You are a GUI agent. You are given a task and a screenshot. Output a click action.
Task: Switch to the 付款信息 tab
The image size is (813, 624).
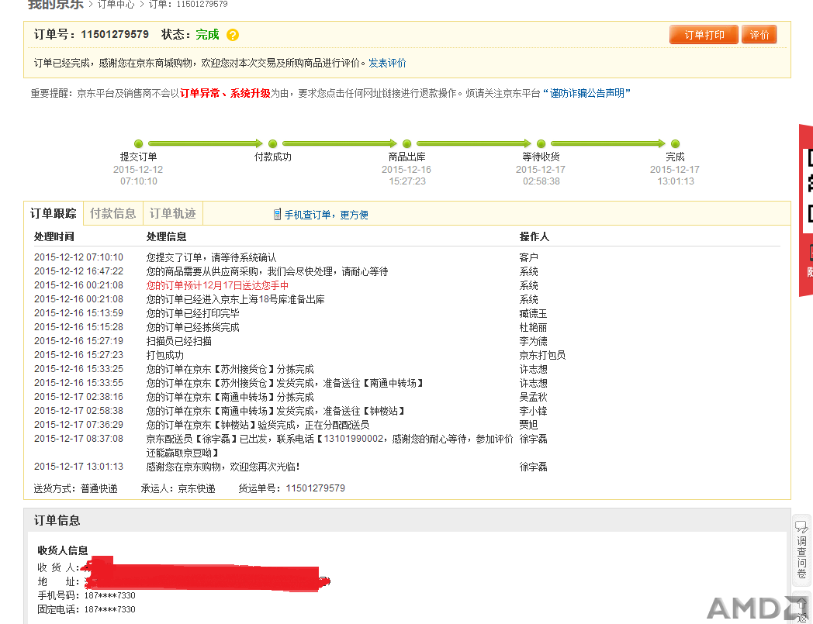point(113,213)
